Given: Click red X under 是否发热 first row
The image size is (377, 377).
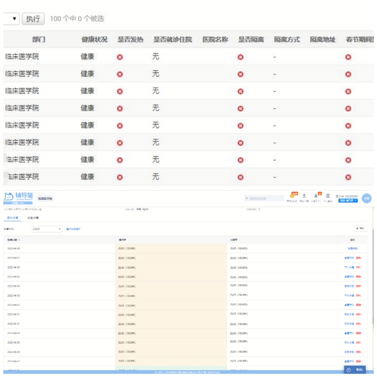Looking at the screenshot, I should point(120,57).
